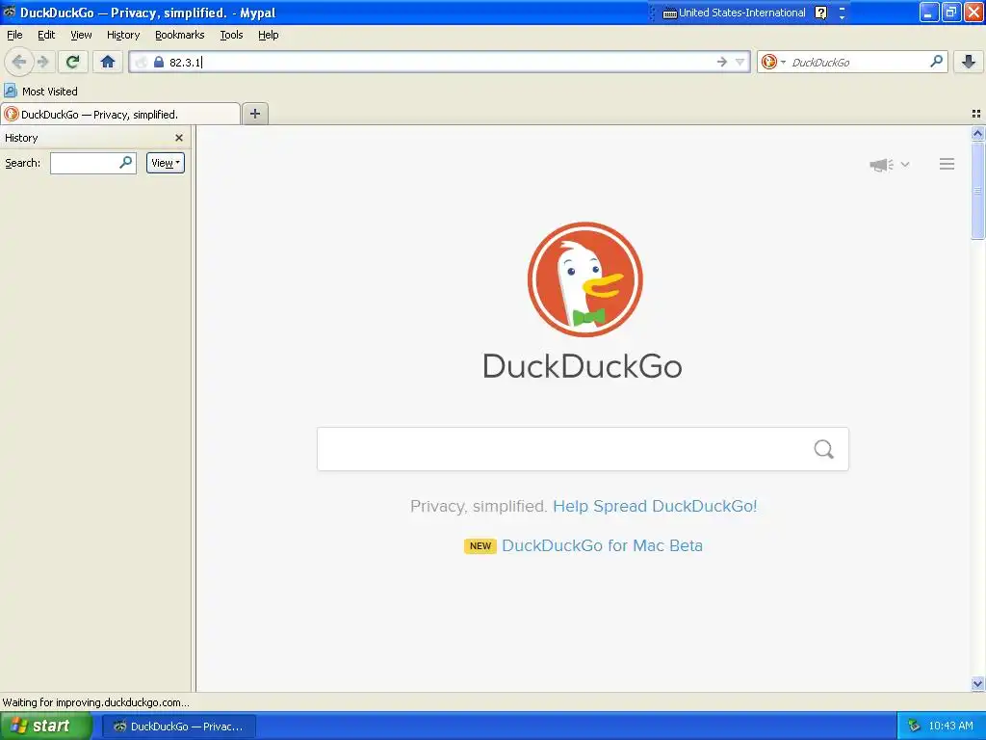This screenshot has width=986, height=740.
Task: Click the address bar URL text 82.3.1
Action: pyautogui.click(x=186, y=63)
